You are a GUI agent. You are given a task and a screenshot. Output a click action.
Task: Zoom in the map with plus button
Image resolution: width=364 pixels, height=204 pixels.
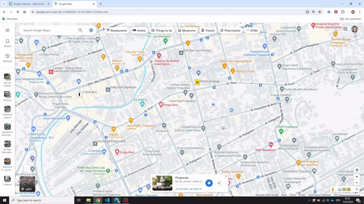point(357,177)
